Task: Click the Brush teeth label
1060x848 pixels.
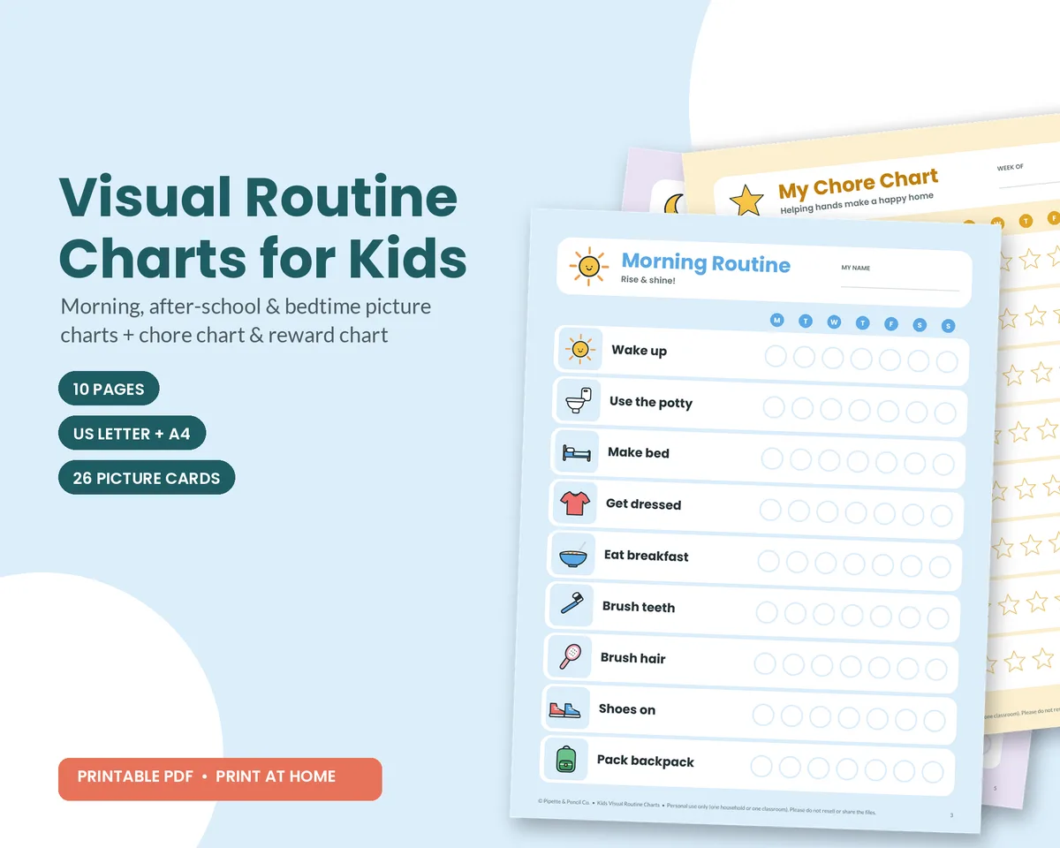Action: [638, 607]
